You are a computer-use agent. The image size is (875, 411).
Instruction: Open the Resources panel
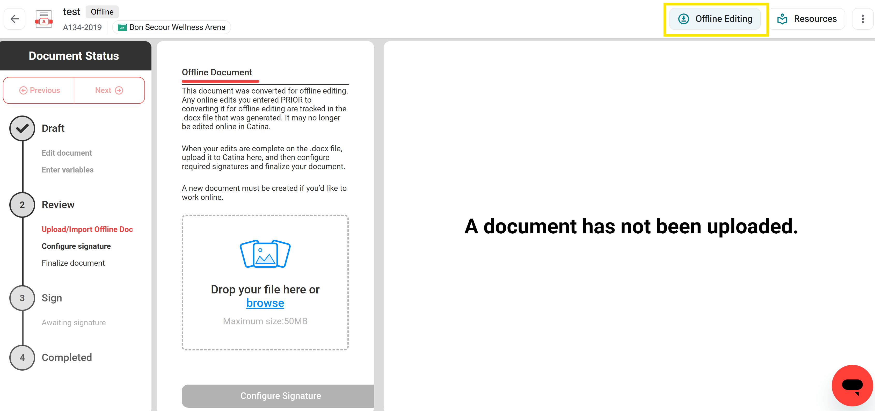tap(807, 19)
